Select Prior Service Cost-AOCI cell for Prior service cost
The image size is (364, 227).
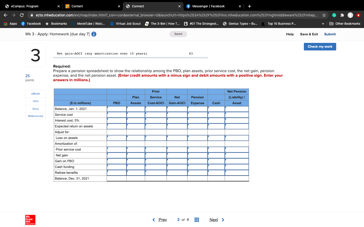[x=156, y=150]
